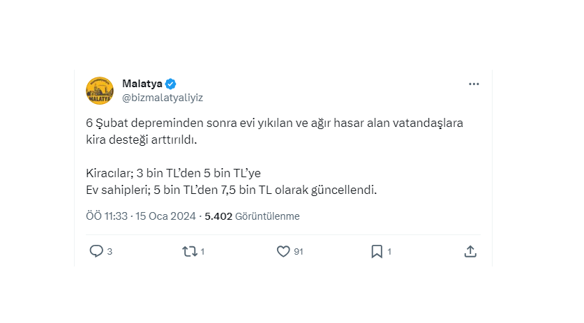Click the reply count of 3
This screenshot has height=323, width=584.
click(110, 252)
